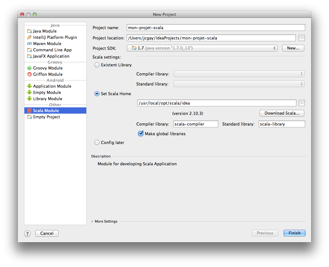Click the Android Application Module icon
The width and height of the screenshot is (329, 267).
[x=29, y=86]
